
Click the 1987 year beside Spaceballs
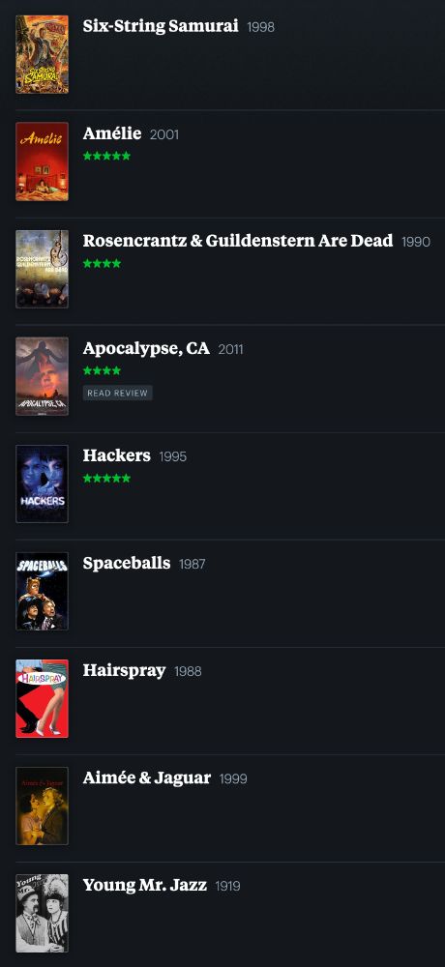(x=192, y=565)
